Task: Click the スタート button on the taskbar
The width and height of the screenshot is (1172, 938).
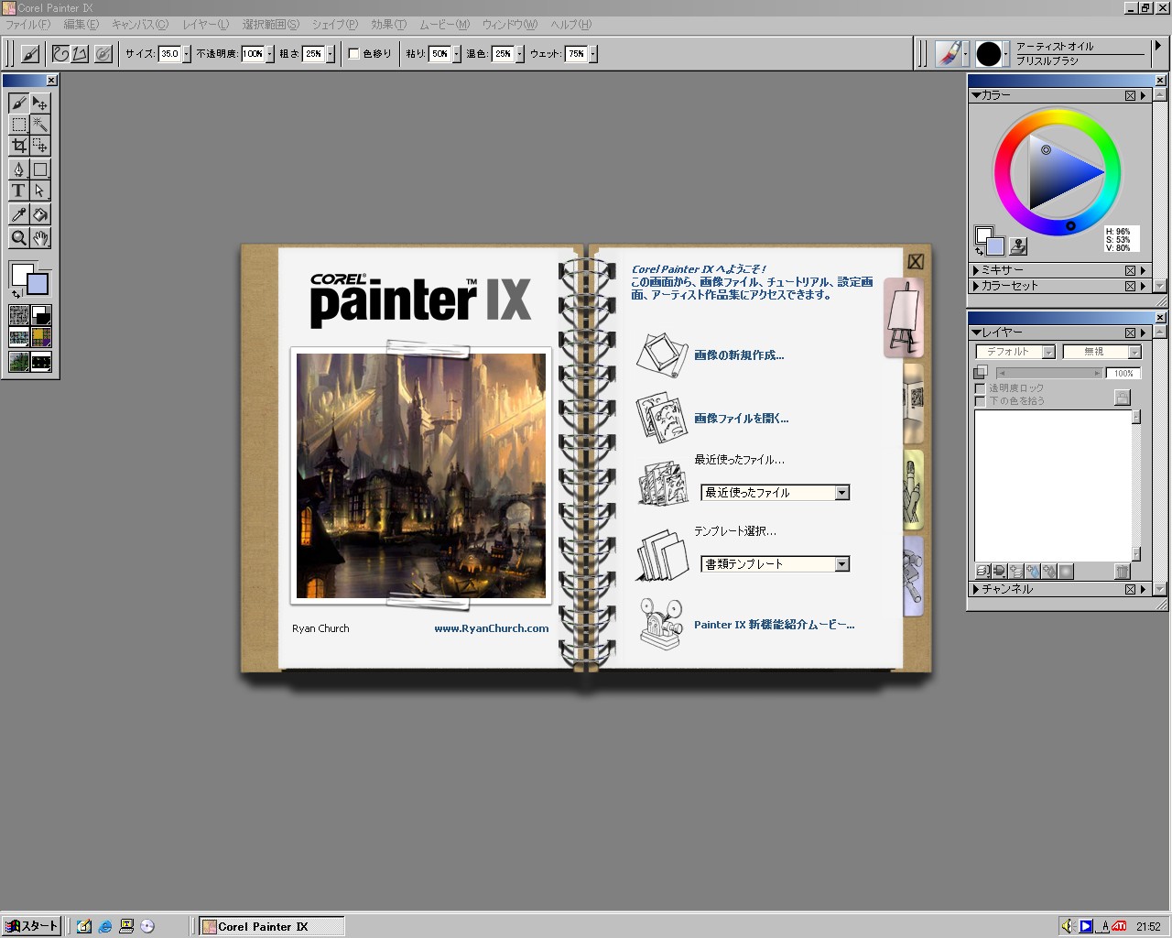Action: pyautogui.click(x=32, y=926)
